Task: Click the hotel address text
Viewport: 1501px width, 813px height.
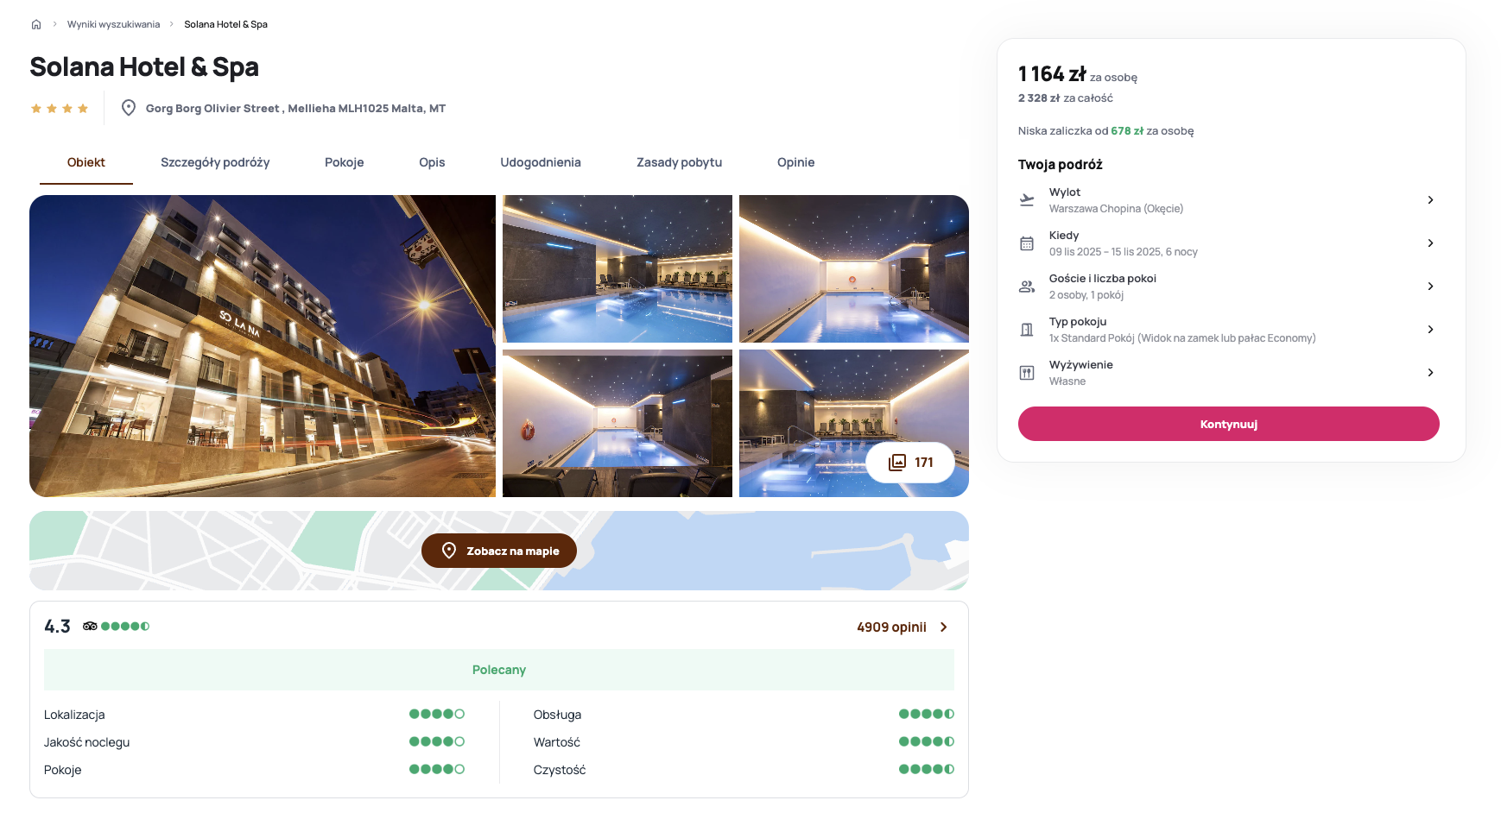Action: tap(295, 109)
